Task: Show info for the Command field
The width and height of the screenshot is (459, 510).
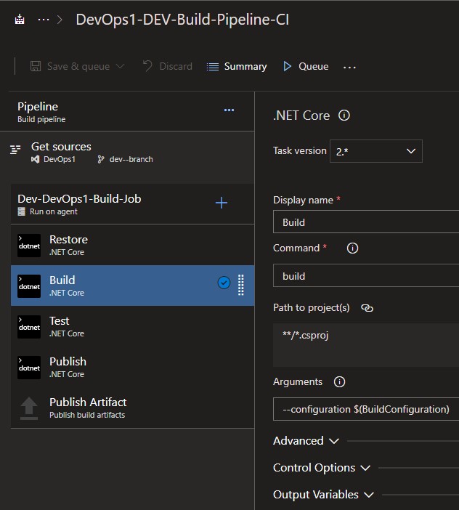Action: click(352, 248)
